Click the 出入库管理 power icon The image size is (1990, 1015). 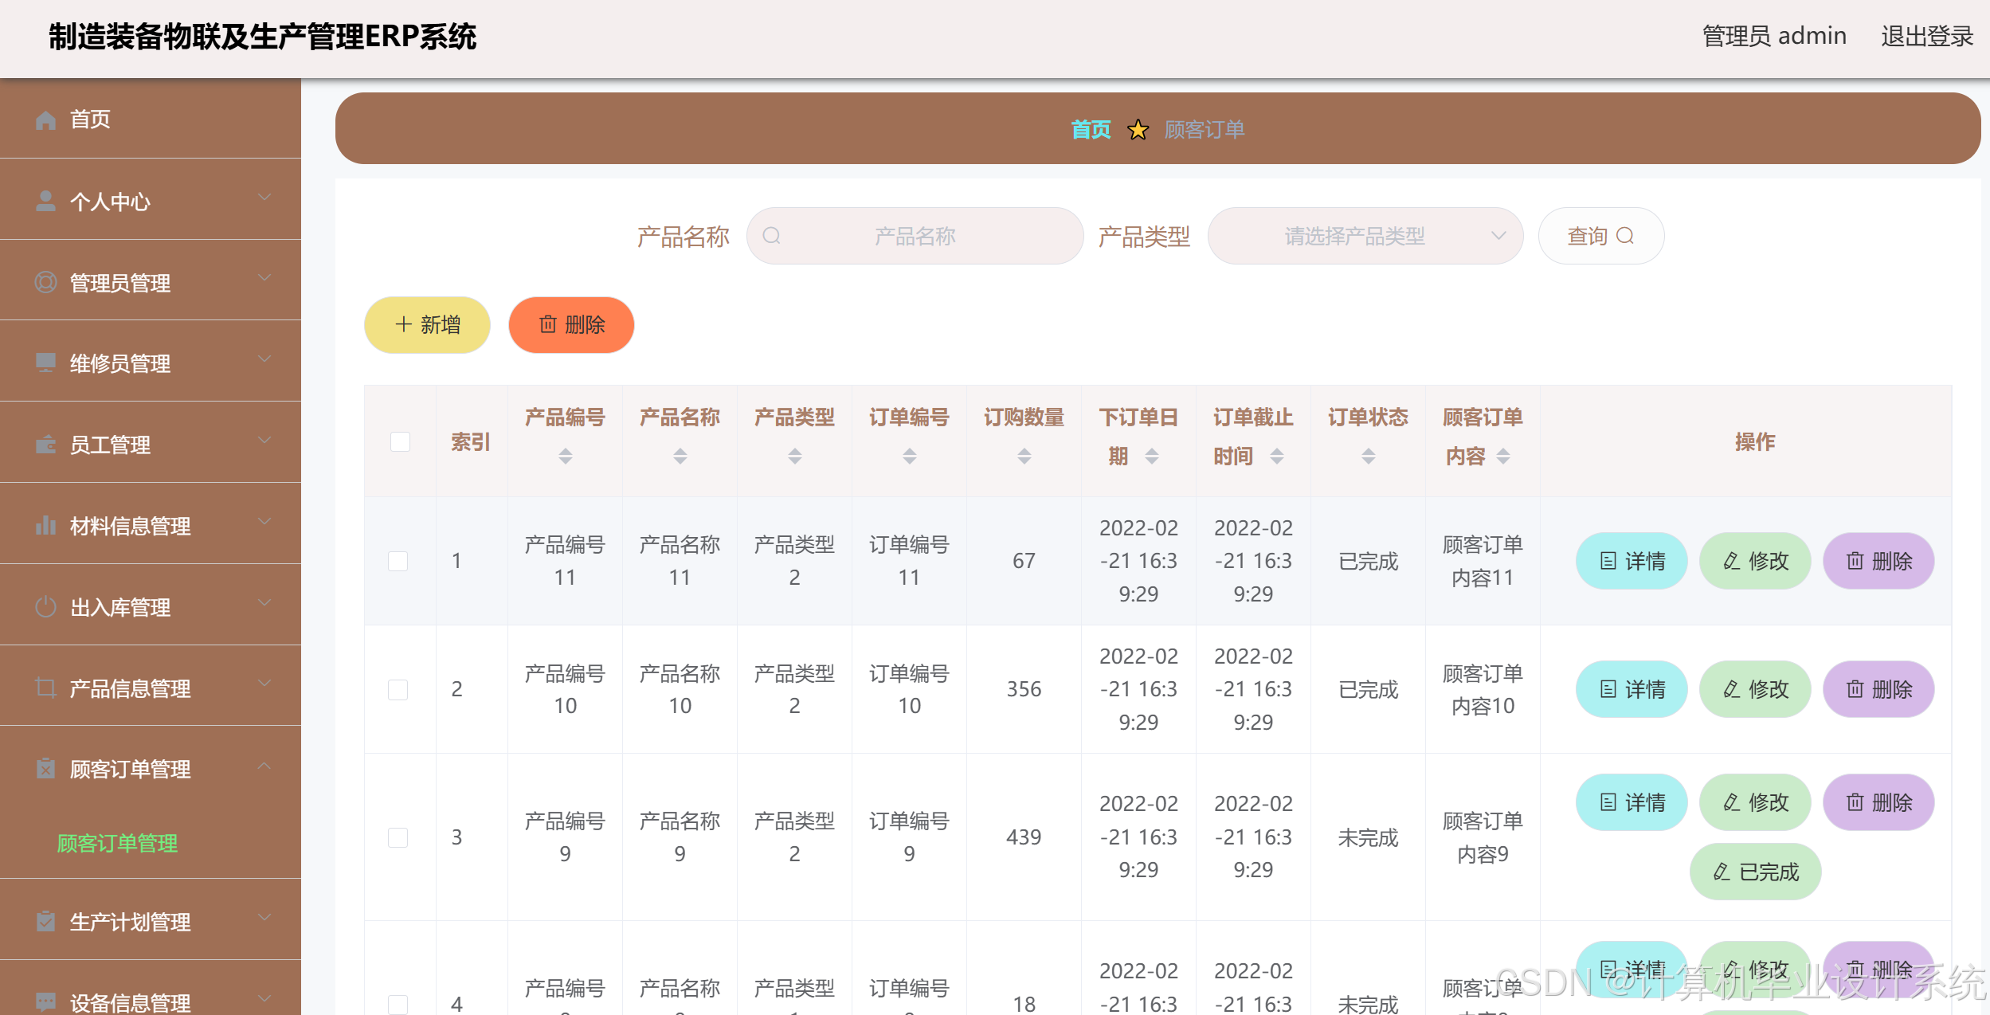(45, 606)
